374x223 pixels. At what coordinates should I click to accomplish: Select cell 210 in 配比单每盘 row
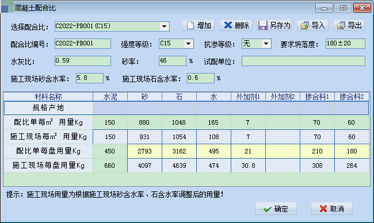(x=317, y=151)
